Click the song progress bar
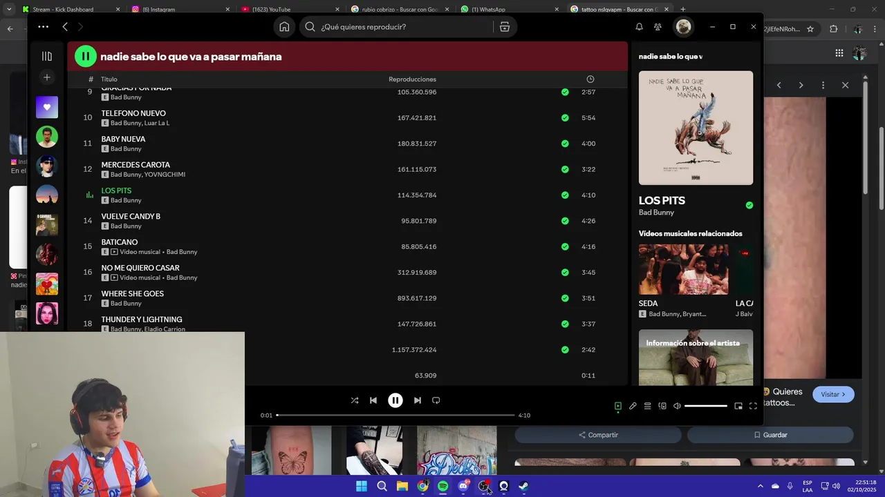The image size is (885, 497). [x=395, y=416]
